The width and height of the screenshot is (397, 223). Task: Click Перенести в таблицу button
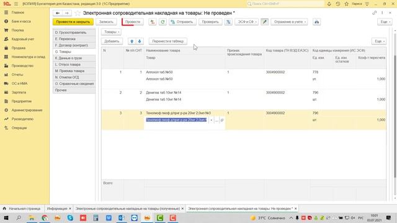tap(168, 42)
